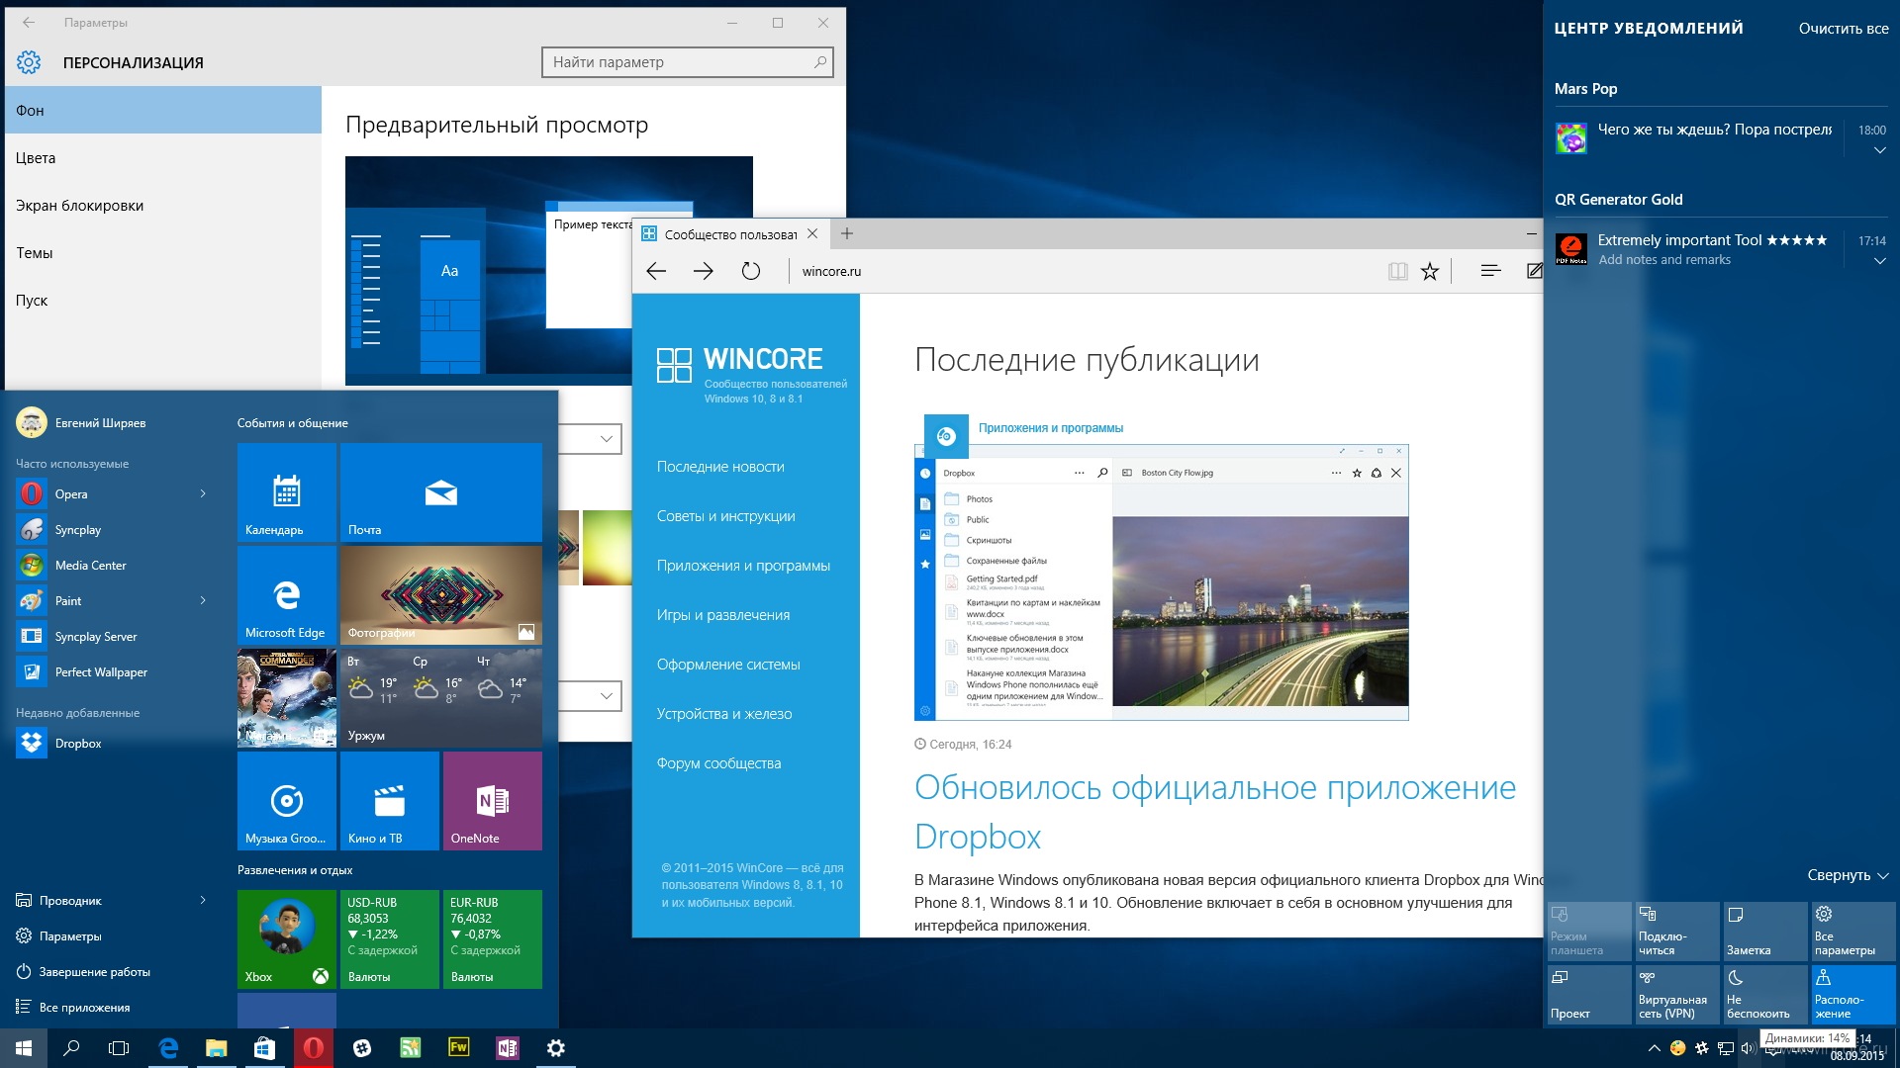The image size is (1900, 1068).
Task: Click Все приложения in Start menu
Action: 84,1008
